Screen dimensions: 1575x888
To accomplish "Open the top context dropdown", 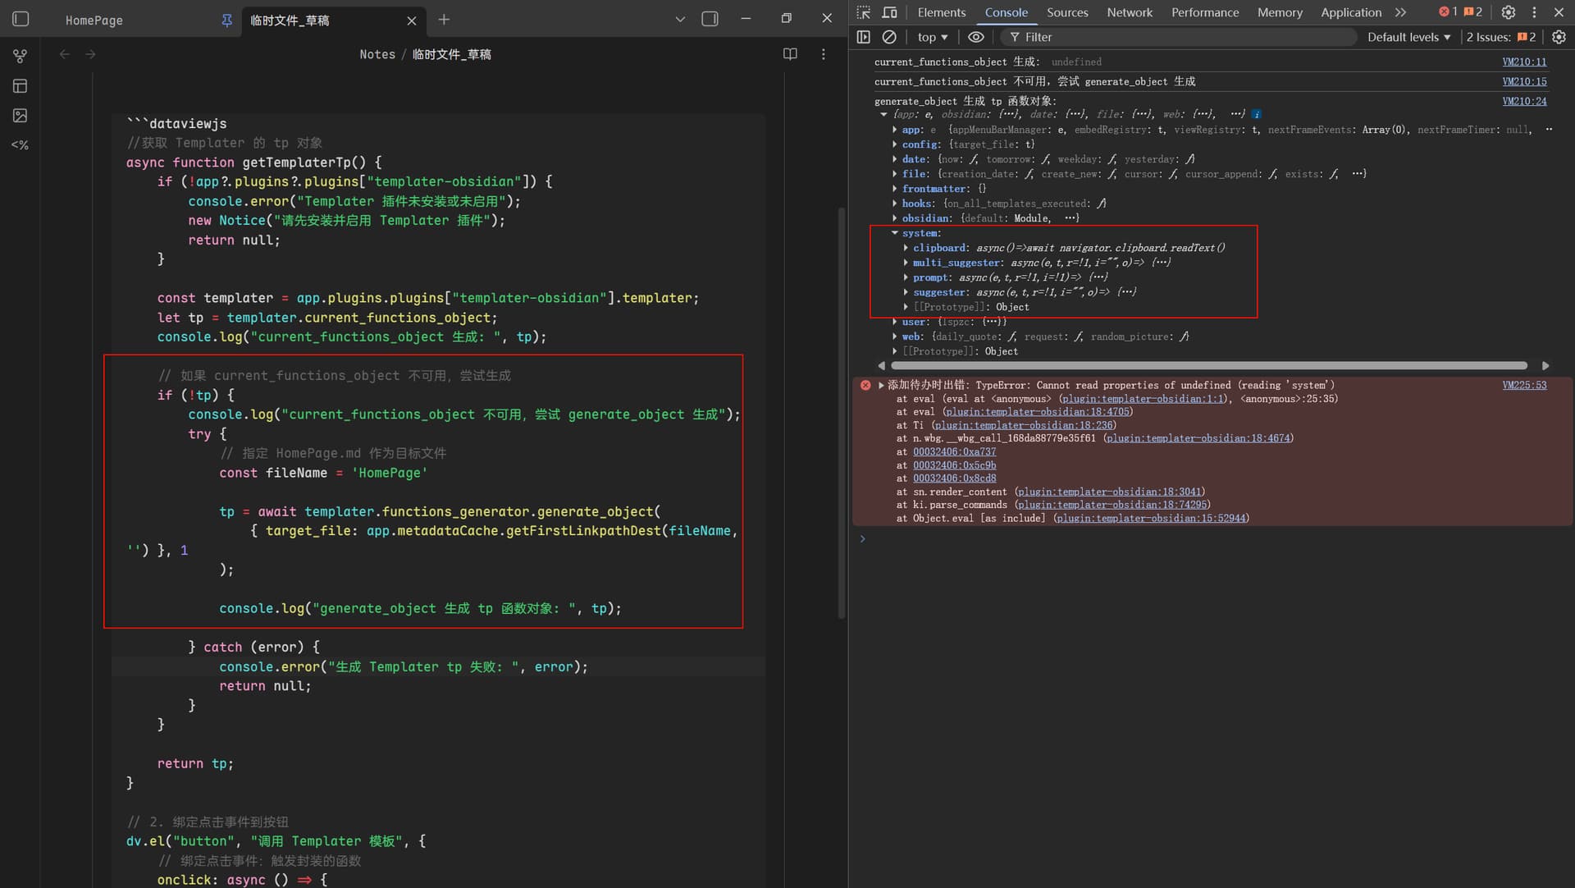I will click(933, 37).
